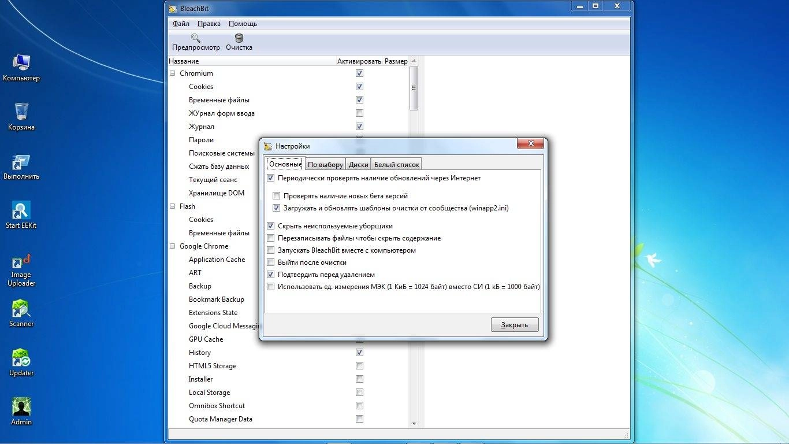Toggle Подтвердить перед удалением checkbox

(x=271, y=275)
